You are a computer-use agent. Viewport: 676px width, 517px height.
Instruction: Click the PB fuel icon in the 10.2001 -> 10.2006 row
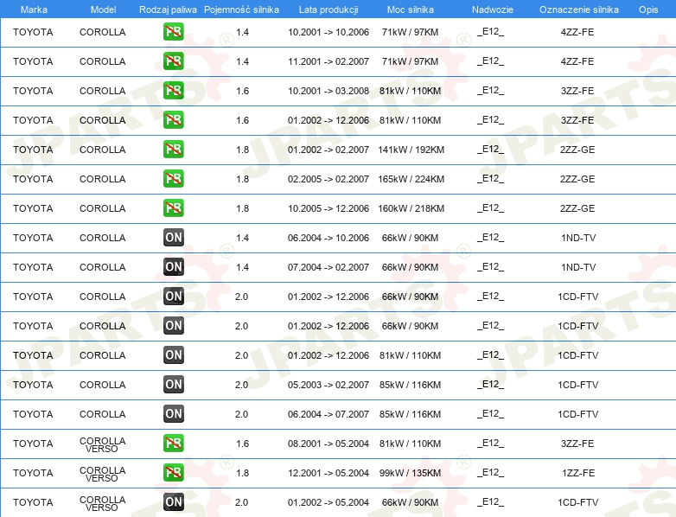[x=173, y=32]
